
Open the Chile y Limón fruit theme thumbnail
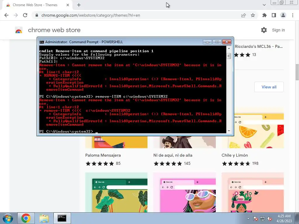click(259, 128)
